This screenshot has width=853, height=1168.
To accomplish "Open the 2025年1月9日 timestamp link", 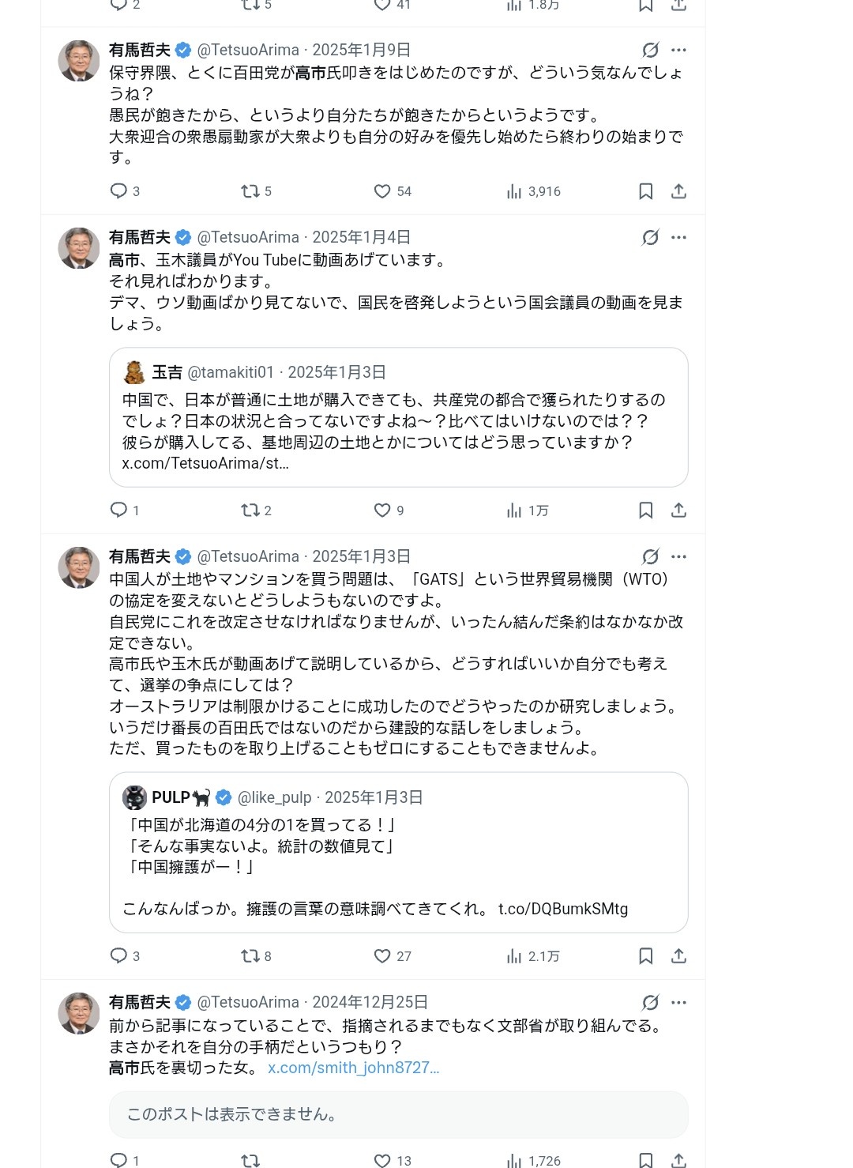I will coord(362,50).
